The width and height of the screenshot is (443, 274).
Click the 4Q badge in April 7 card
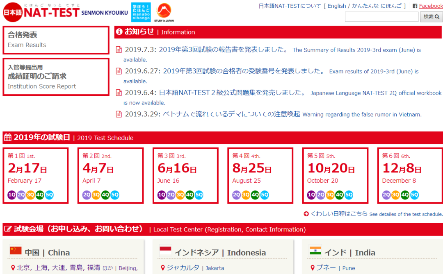click(105, 195)
